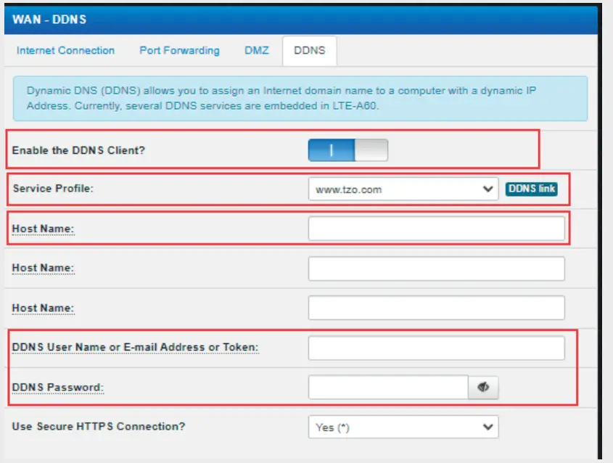Switch to the Port Forwarding tab
The width and height of the screenshot is (613, 463).
coord(179,51)
